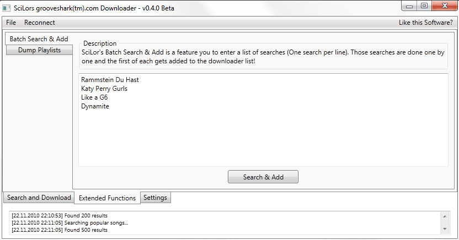This screenshot has height=240, width=459.
Task: Maximize the Downloader window
Action: coord(424,6)
